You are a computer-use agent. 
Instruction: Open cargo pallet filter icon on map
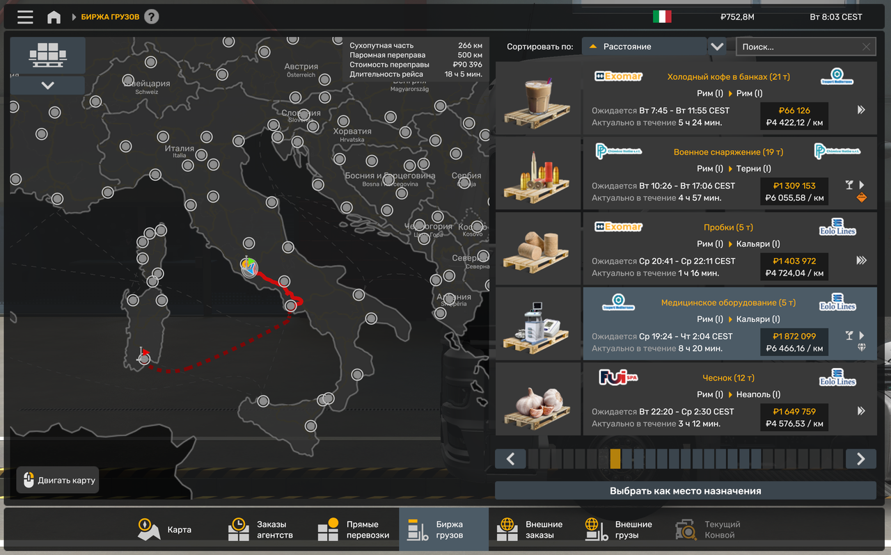tap(48, 55)
